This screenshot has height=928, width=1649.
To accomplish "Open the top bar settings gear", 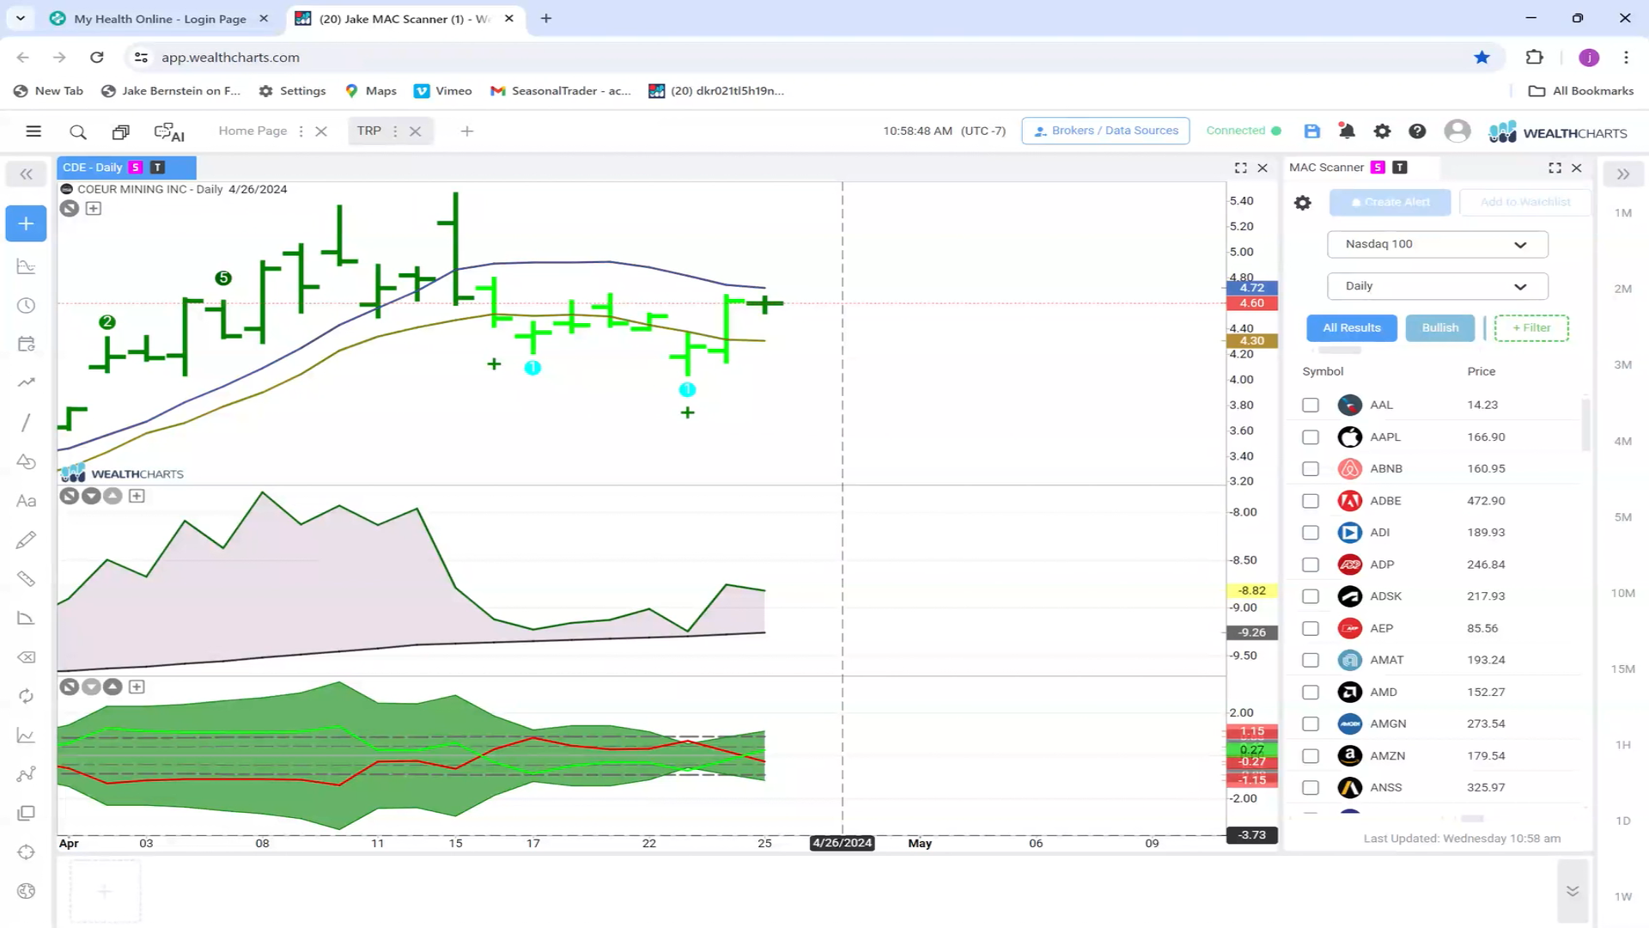I will [1382, 131].
